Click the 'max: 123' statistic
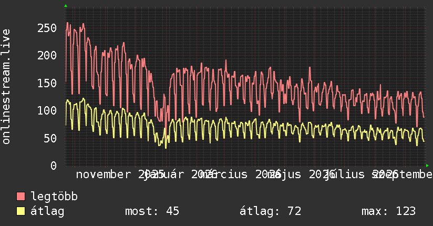433x226 pixels. 388,211
